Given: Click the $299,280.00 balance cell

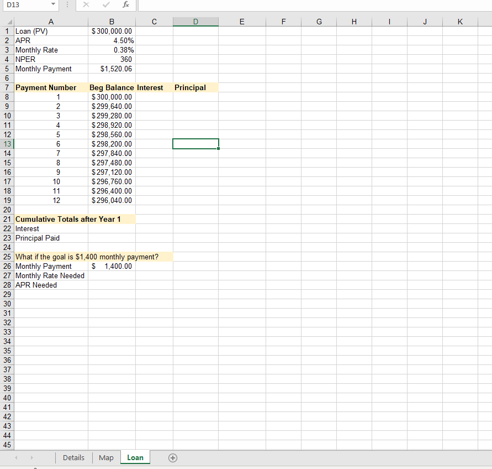Looking at the screenshot, I should click(x=112, y=116).
